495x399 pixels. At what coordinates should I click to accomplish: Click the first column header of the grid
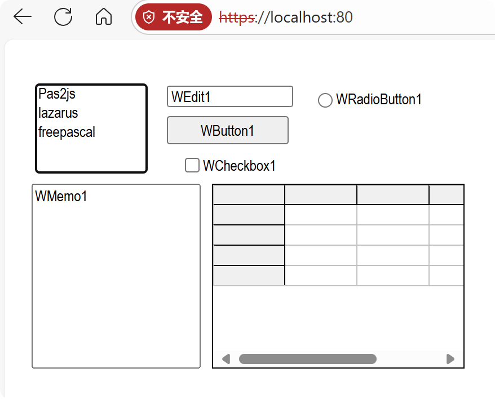(320, 194)
